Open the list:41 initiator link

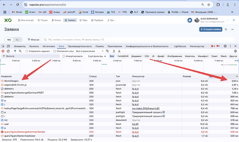(135, 124)
